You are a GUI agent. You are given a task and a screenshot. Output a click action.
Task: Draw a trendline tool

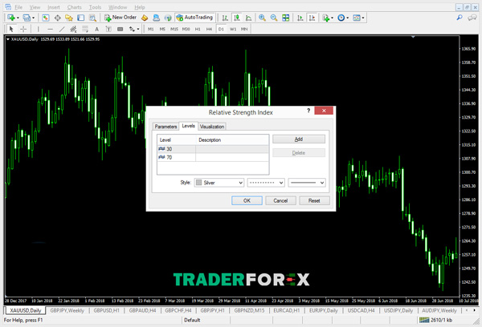click(x=62, y=29)
